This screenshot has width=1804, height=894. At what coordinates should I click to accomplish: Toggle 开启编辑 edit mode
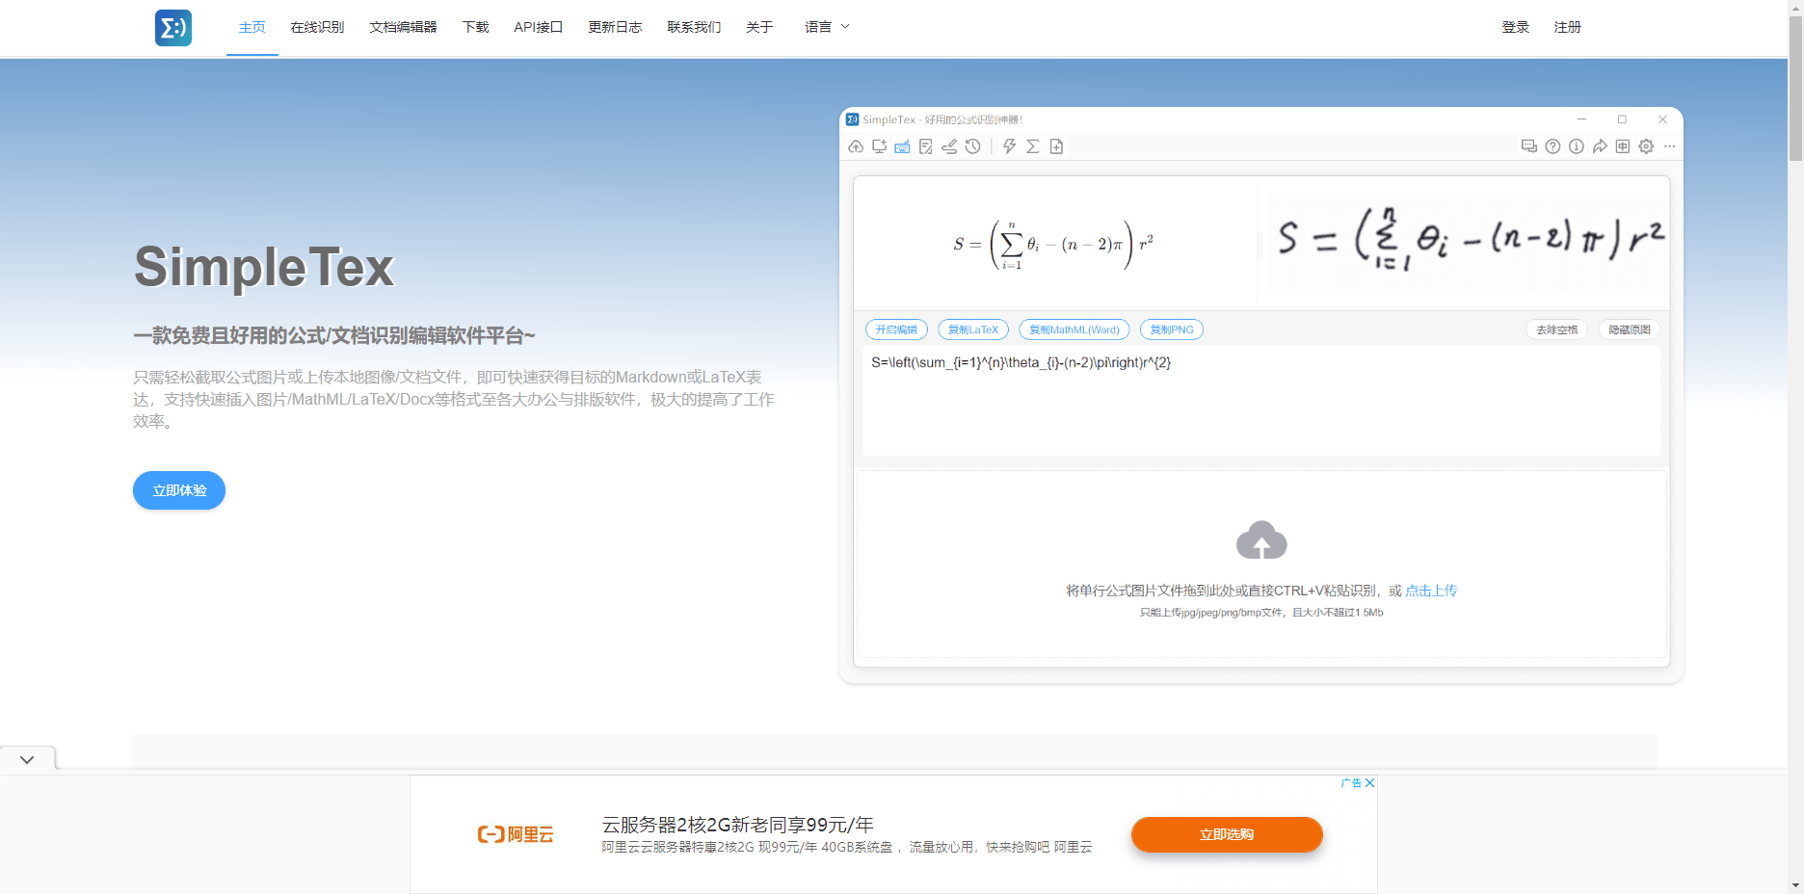pyautogui.click(x=896, y=329)
